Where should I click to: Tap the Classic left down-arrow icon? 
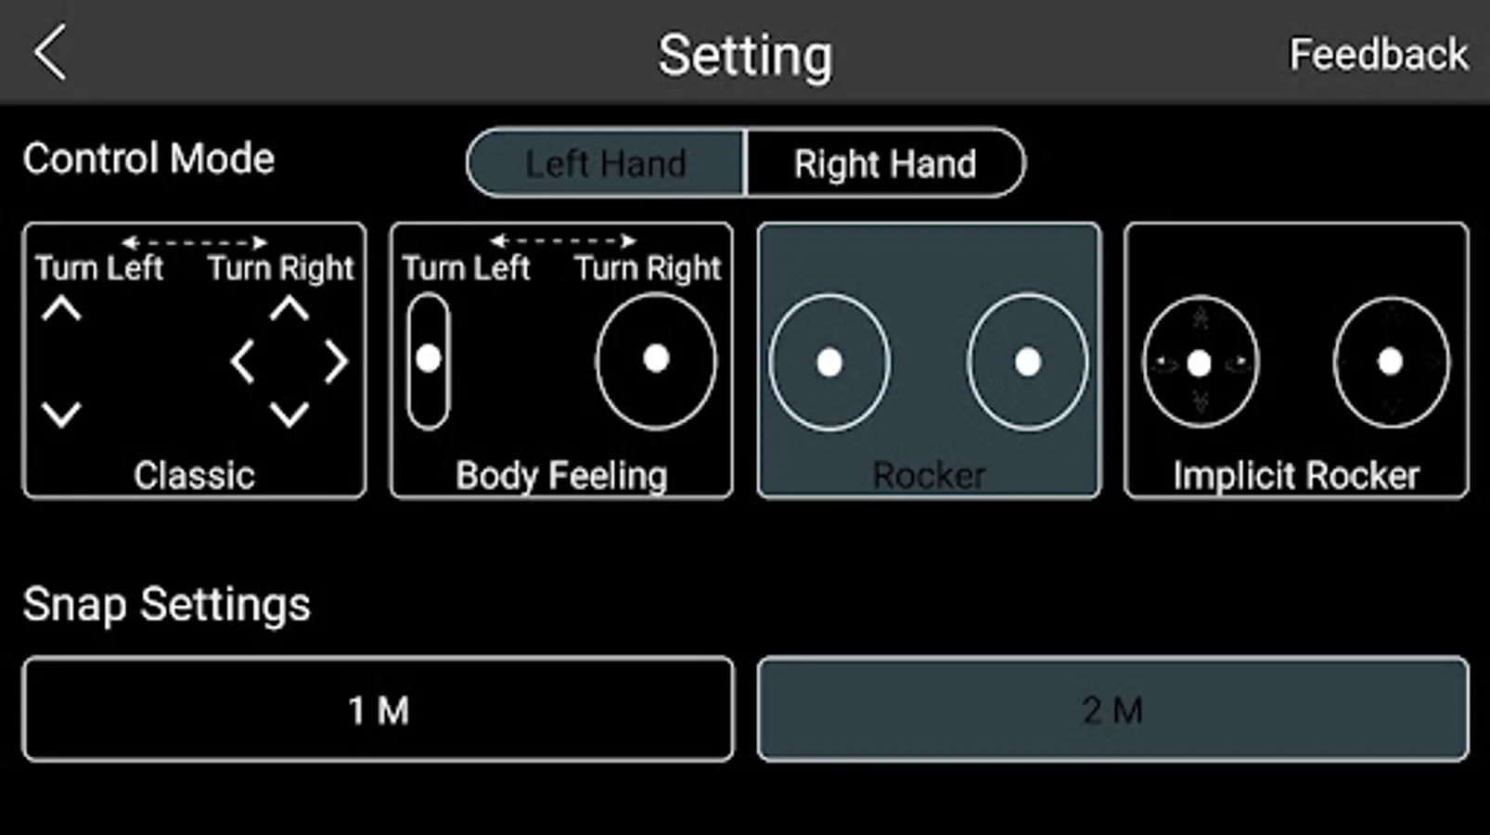click(x=61, y=414)
